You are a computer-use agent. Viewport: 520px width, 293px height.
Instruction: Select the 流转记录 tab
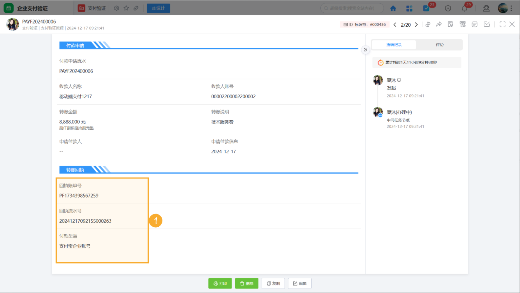tap(394, 45)
